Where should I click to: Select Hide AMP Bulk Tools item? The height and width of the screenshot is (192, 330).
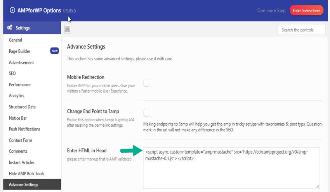[x=26, y=174]
